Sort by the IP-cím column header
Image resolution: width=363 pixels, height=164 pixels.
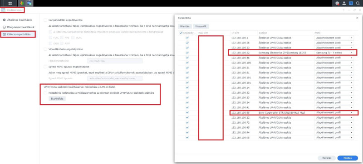coord(244,33)
